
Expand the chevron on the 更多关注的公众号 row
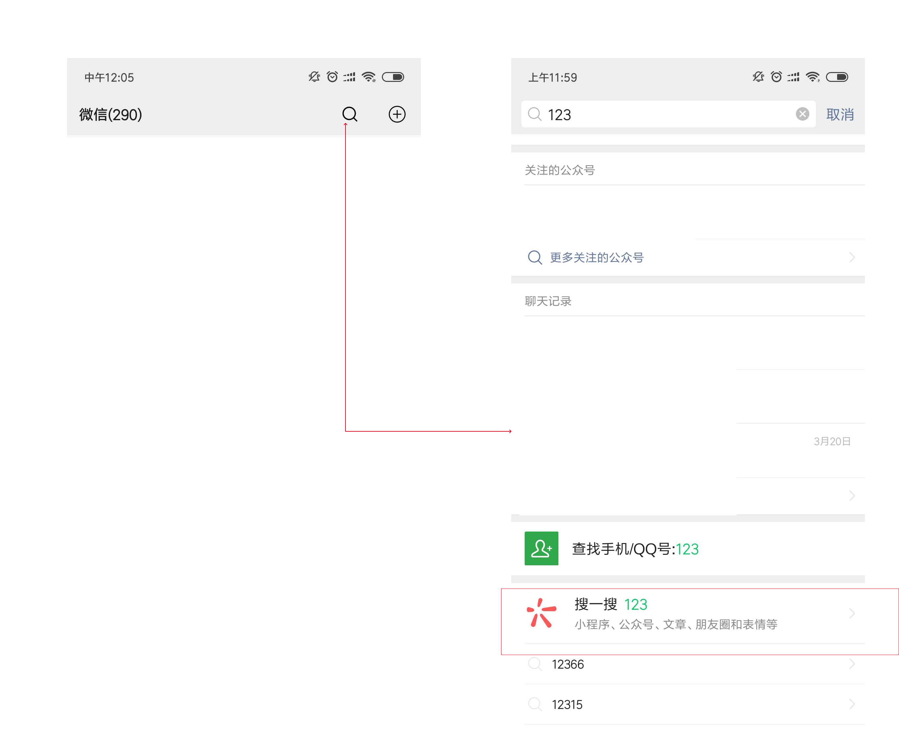tap(852, 257)
